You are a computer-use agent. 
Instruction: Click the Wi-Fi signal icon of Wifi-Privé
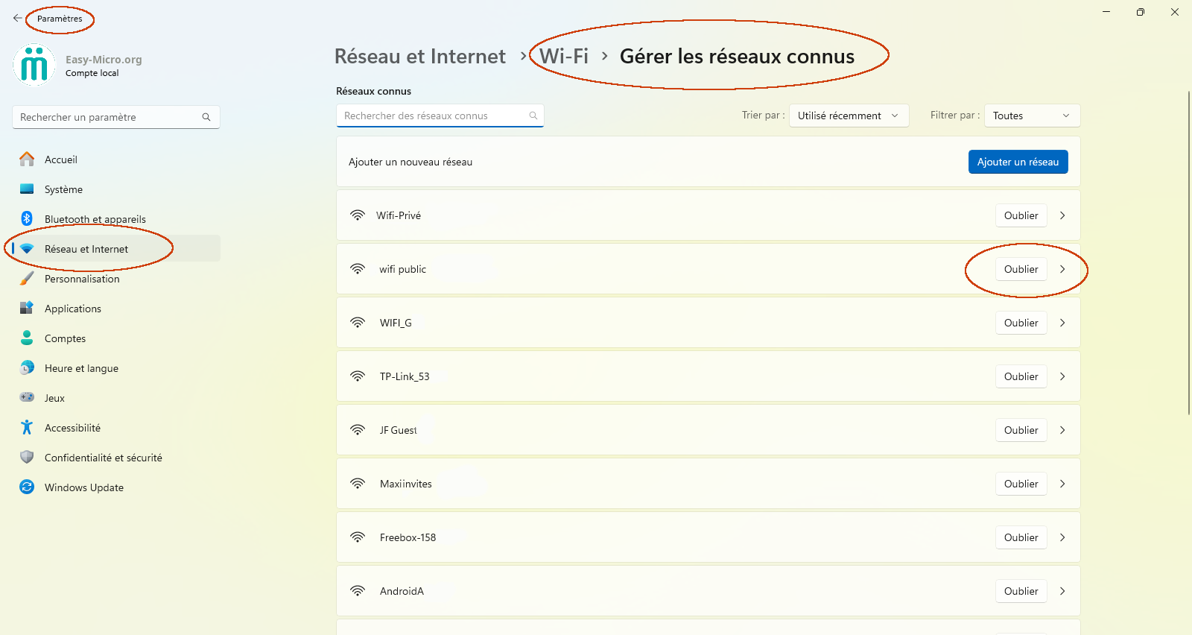[358, 215]
